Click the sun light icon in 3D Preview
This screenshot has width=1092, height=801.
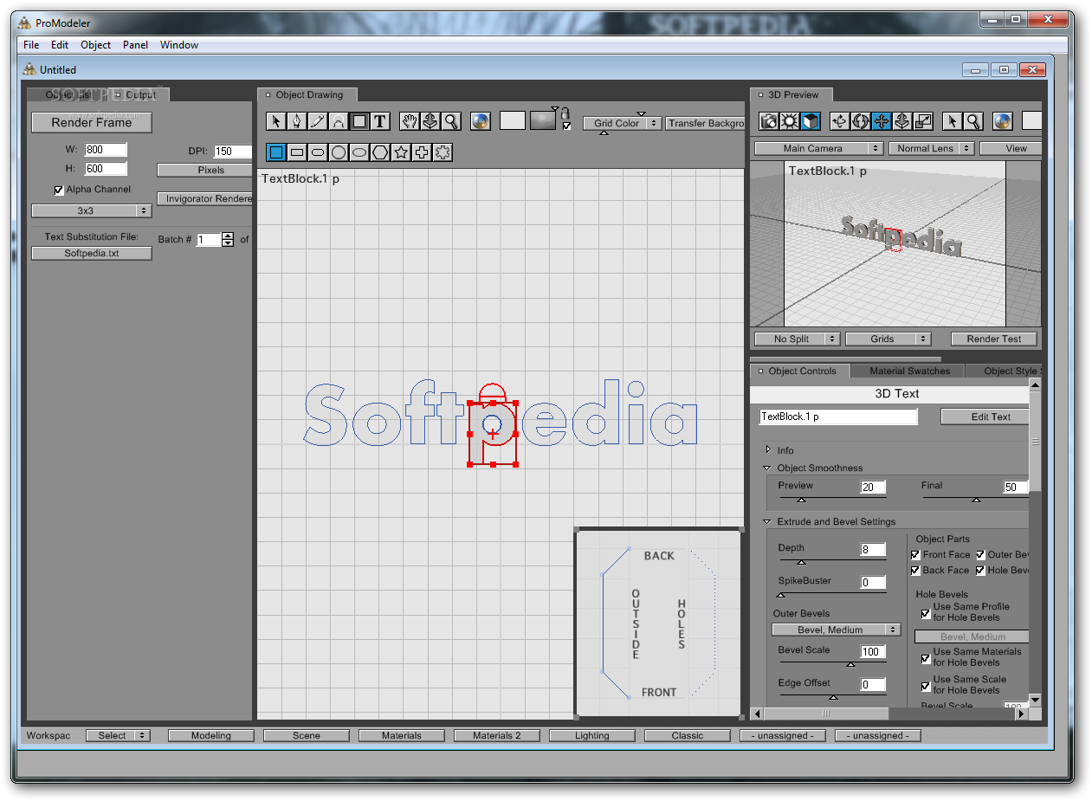pyautogui.click(x=789, y=121)
